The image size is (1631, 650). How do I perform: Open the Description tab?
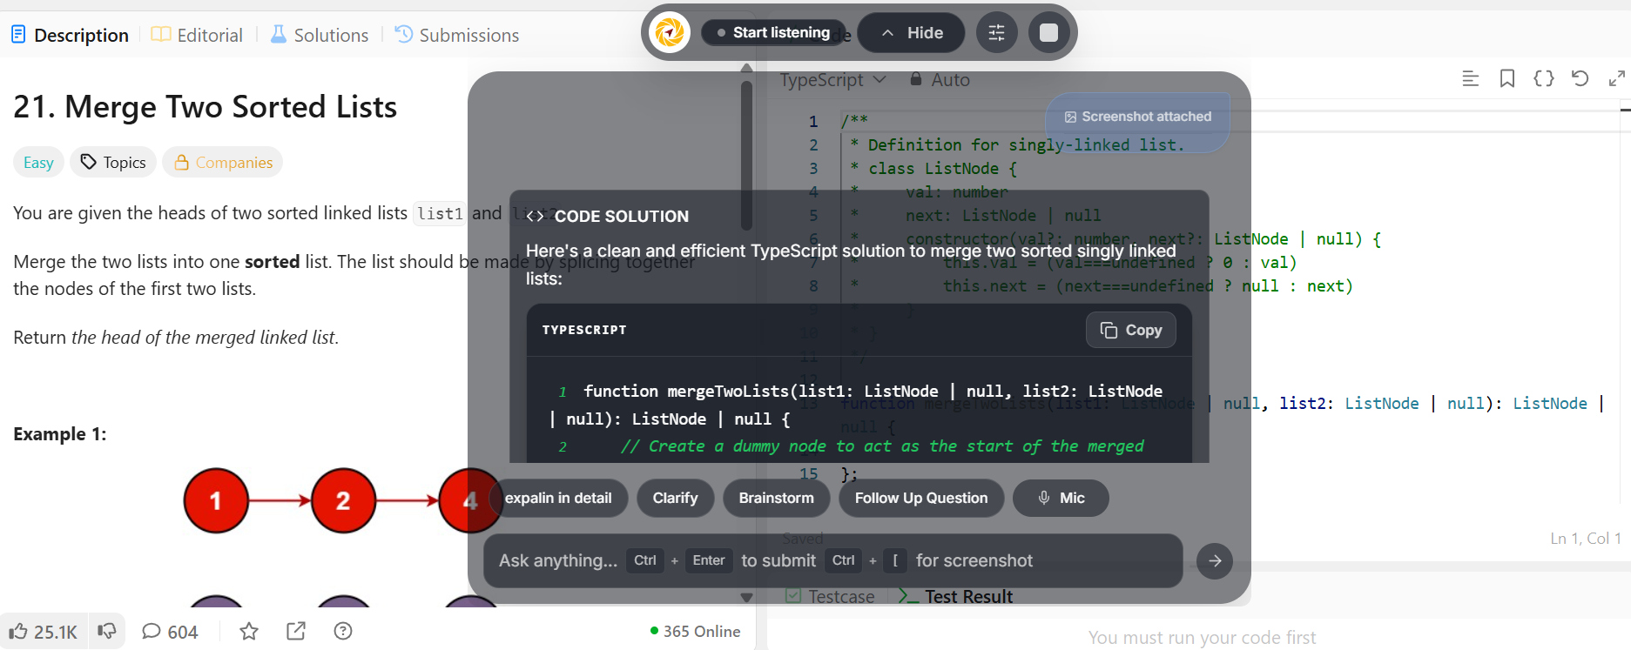(x=70, y=35)
